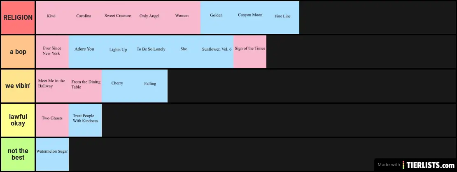Image resolution: width=457 pixels, height=172 pixels.
Task: Click the Canyon Moon tile
Action: coord(250,18)
